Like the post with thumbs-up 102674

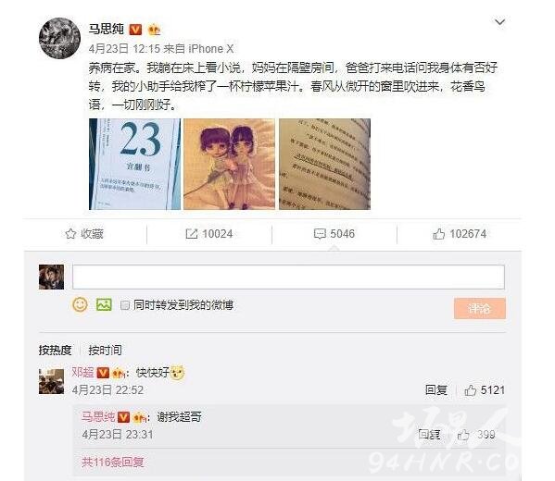pyautogui.click(x=439, y=234)
